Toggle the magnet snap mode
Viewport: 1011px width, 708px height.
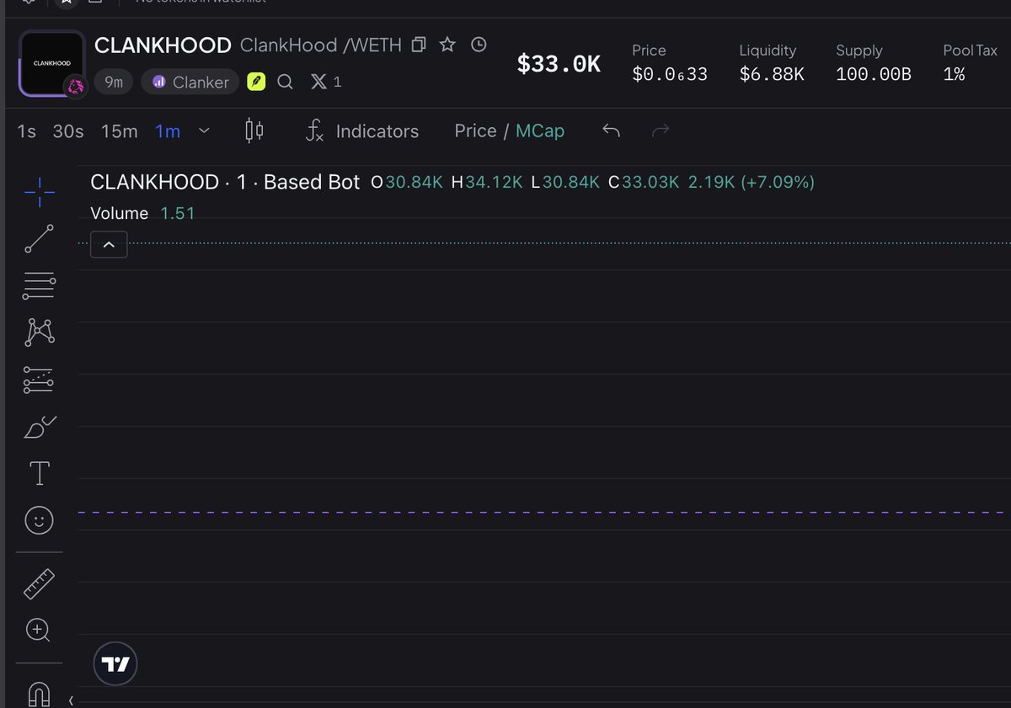click(40, 694)
